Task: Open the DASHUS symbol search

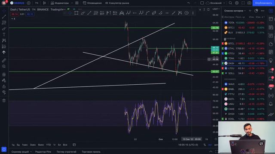Action: tap(17, 3)
